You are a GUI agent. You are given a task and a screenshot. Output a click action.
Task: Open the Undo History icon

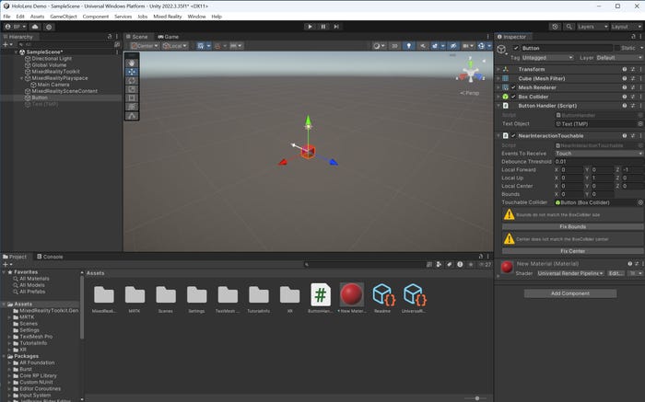pyautogui.click(x=555, y=27)
